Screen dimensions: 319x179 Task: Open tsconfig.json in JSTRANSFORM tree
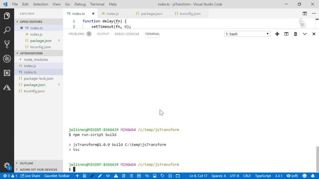tap(39, 91)
